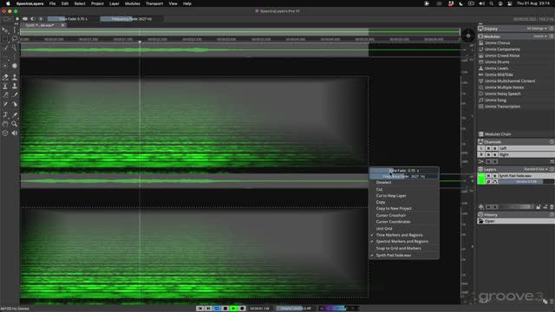Select the rectangular selection tool

pyautogui.click(x=5, y=39)
